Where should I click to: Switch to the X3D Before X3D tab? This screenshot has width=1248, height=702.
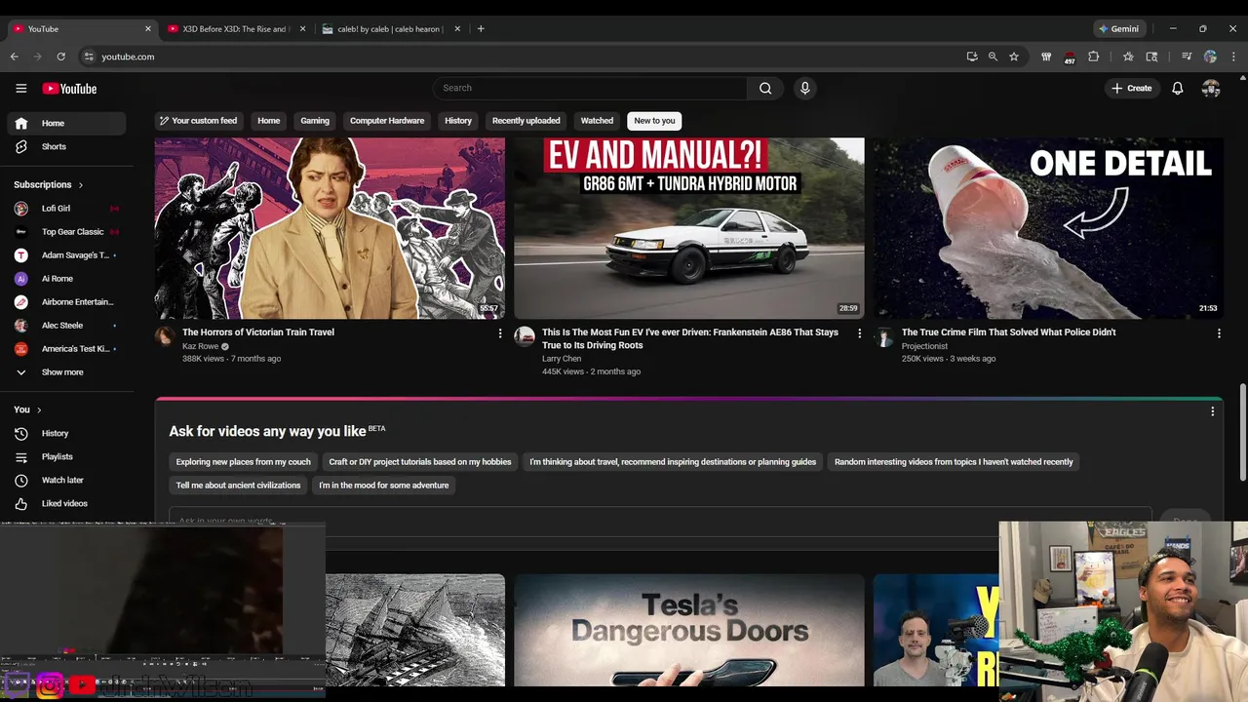(235, 28)
